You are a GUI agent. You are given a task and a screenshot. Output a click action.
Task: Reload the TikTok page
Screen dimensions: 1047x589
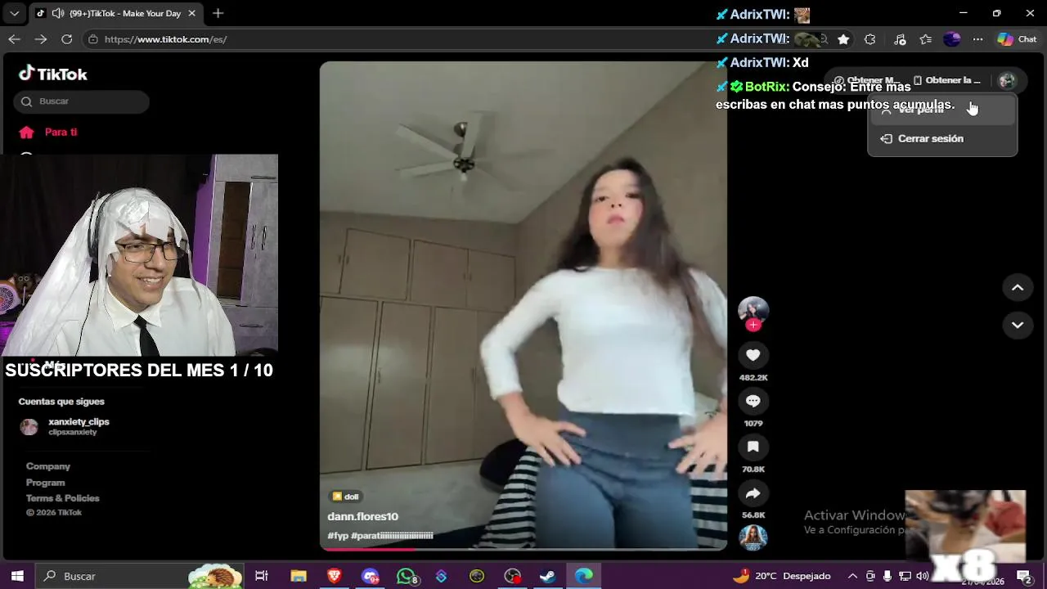67,38
